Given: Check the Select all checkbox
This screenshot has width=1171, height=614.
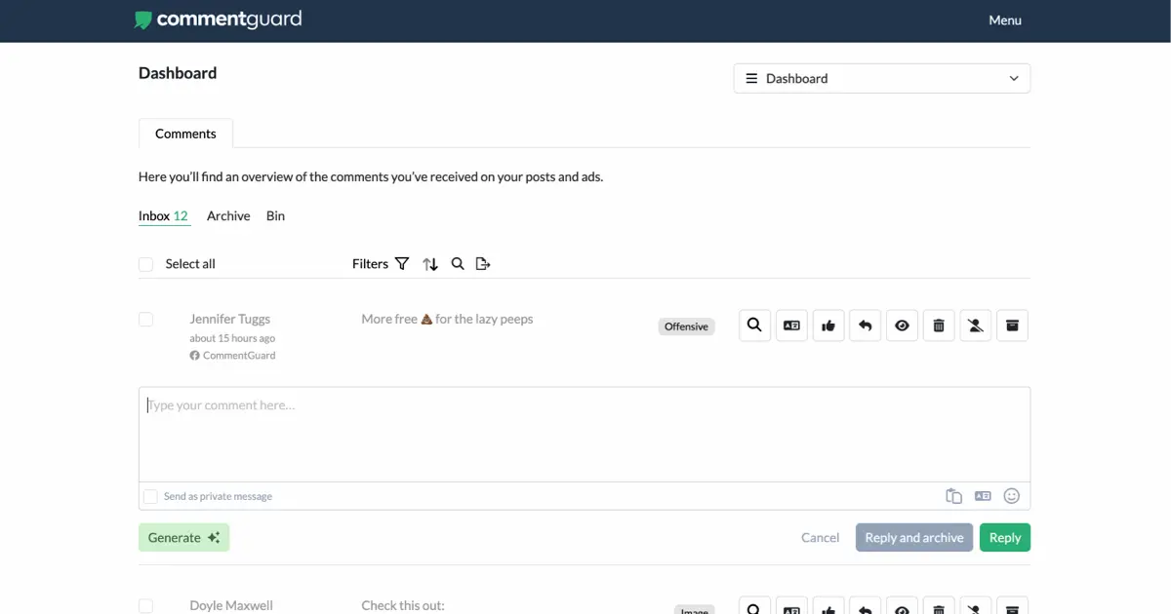Looking at the screenshot, I should (145, 264).
